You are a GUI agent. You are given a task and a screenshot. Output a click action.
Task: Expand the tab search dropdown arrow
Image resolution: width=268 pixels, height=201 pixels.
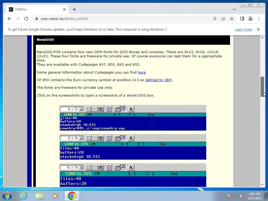tap(234, 9)
